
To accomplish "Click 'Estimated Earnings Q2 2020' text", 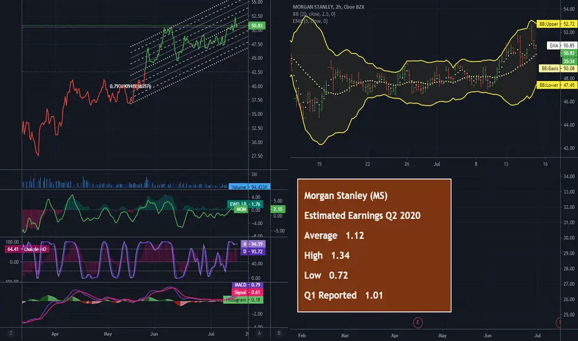I will [362, 216].
